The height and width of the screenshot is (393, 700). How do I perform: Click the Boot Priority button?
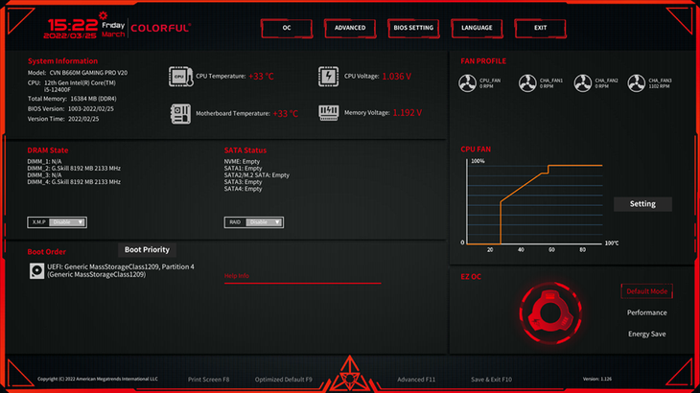147,249
